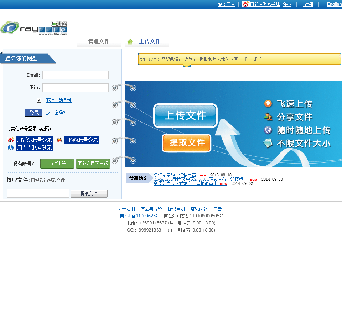Image resolution: width=342 pixels, height=311 pixels.
Task: Click the orange 提取文件 banner button
Action: point(187,143)
